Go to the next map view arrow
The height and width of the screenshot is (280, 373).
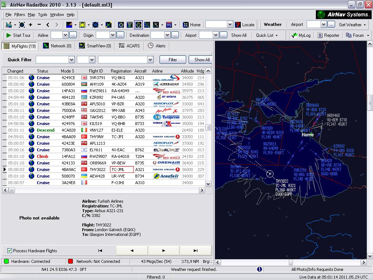coord(56,25)
